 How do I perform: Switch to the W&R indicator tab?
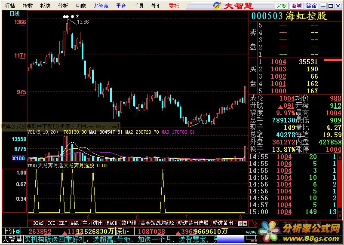click(74, 223)
